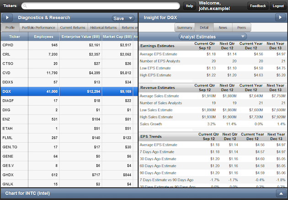Viewport: 288px width, 200px height.
Task: Select the CRL ticker row
Action: coord(69,54)
